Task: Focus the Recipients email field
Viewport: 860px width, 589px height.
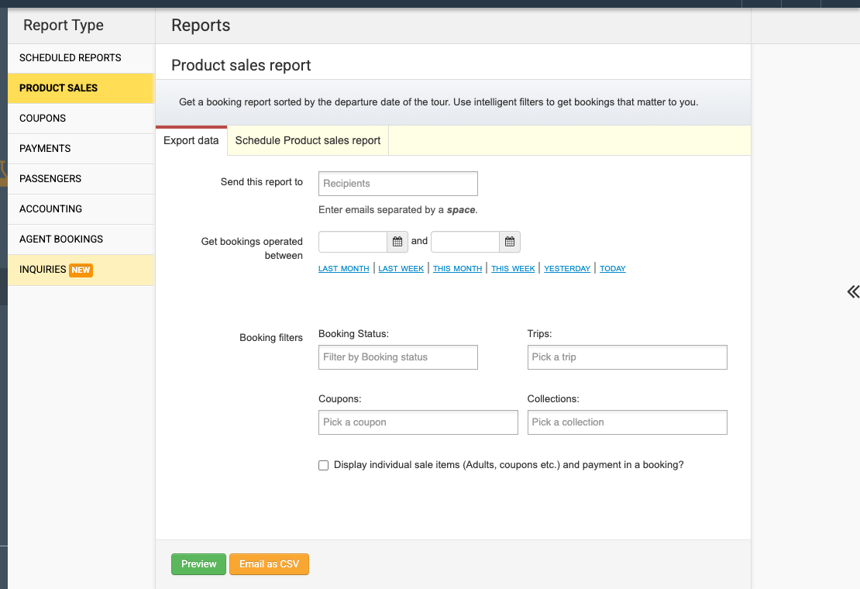Action: (x=397, y=184)
